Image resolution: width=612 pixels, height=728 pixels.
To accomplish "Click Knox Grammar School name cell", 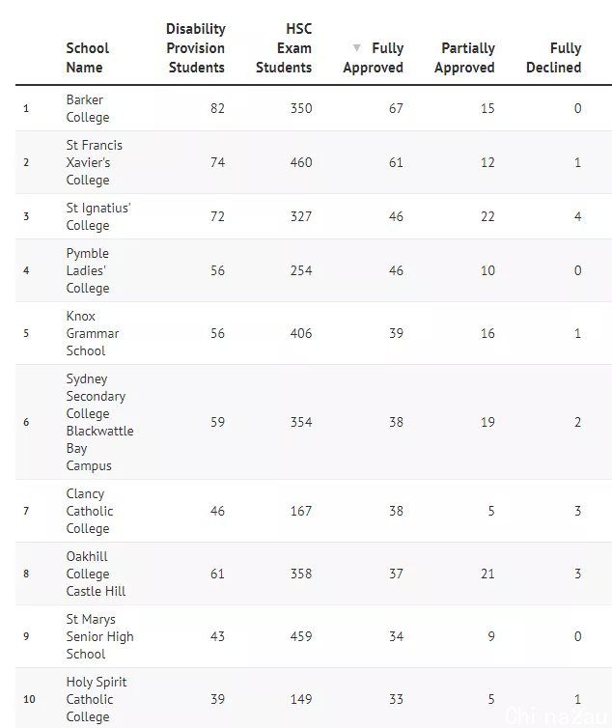I will coord(93,333).
